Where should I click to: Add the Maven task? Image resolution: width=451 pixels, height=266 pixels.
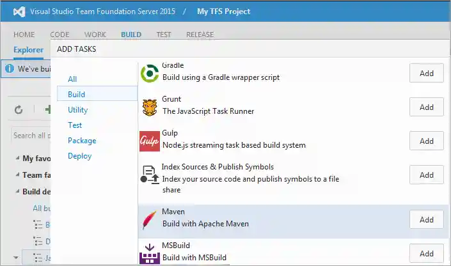[427, 220]
